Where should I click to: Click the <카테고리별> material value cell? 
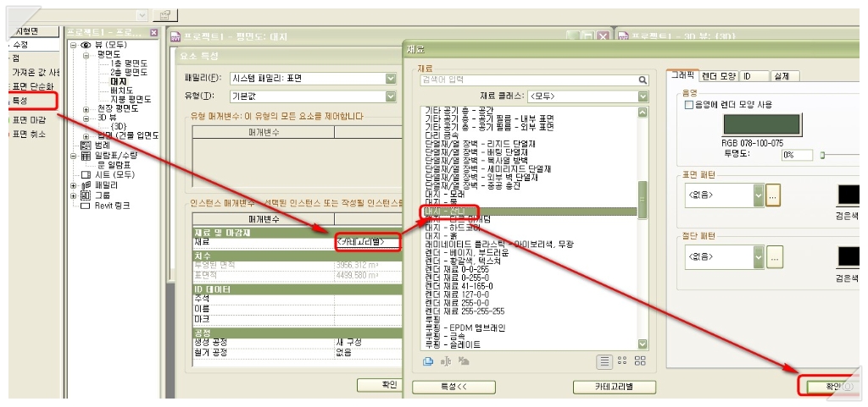(x=368, y=242)
